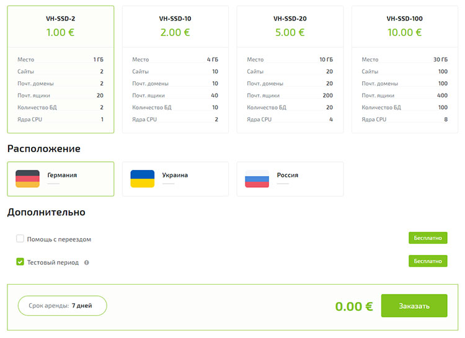Click the 10.00 € price of VH-SSD-100
Viewport: 465px width, 338px height.
coord(404,32)
